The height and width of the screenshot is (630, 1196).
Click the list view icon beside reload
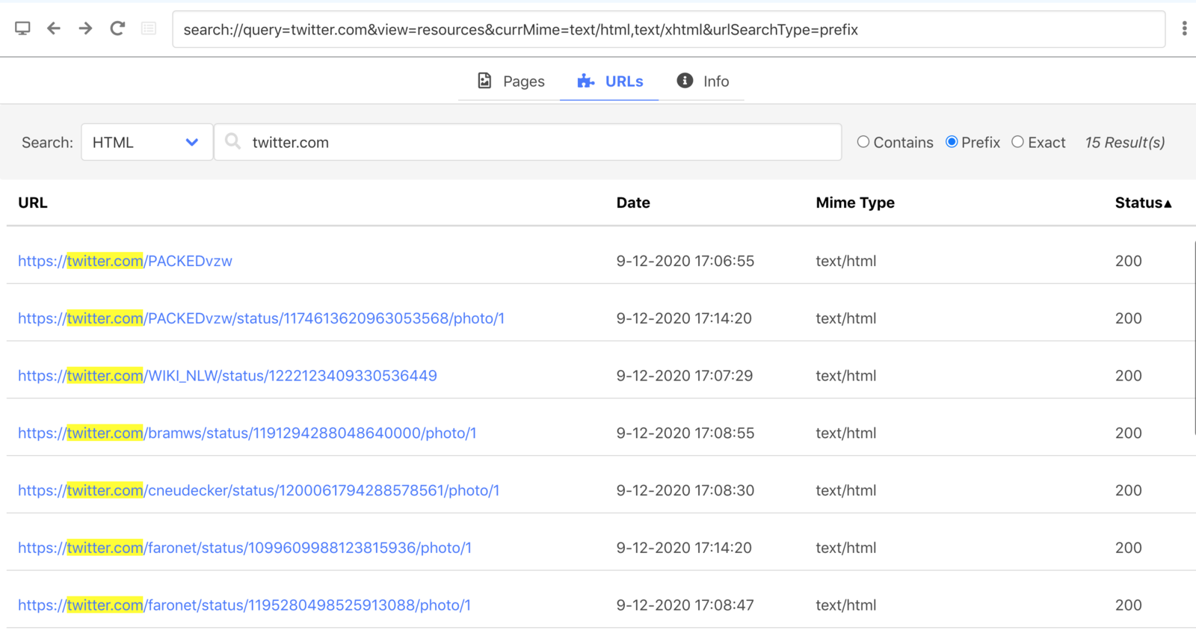tap(149, 28)
